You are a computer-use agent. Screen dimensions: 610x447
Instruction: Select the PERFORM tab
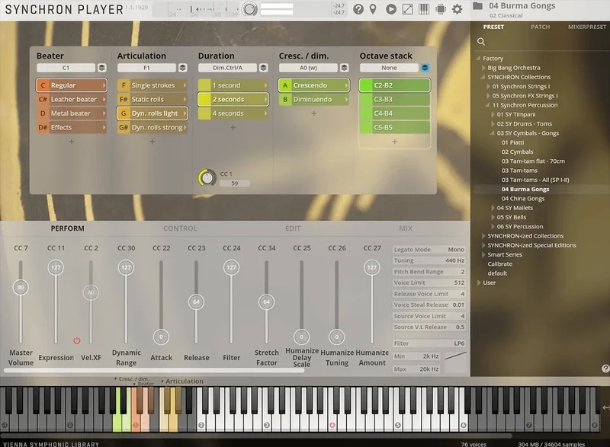pos(67,228)
